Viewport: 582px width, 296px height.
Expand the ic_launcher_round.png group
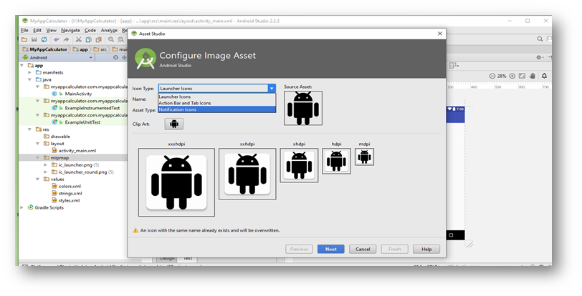point(45,172)
